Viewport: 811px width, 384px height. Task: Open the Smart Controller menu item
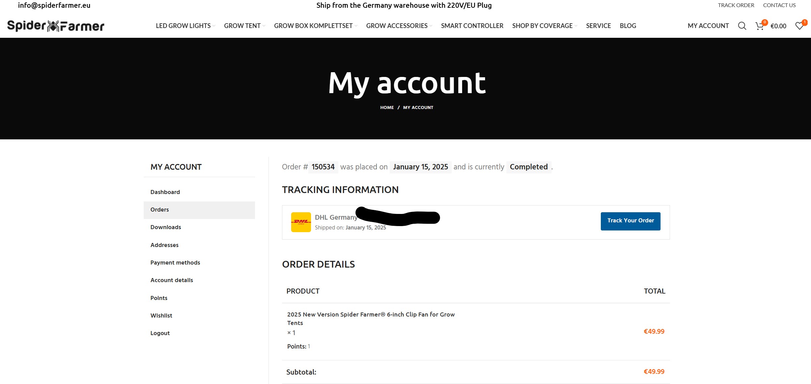[472, 26]
